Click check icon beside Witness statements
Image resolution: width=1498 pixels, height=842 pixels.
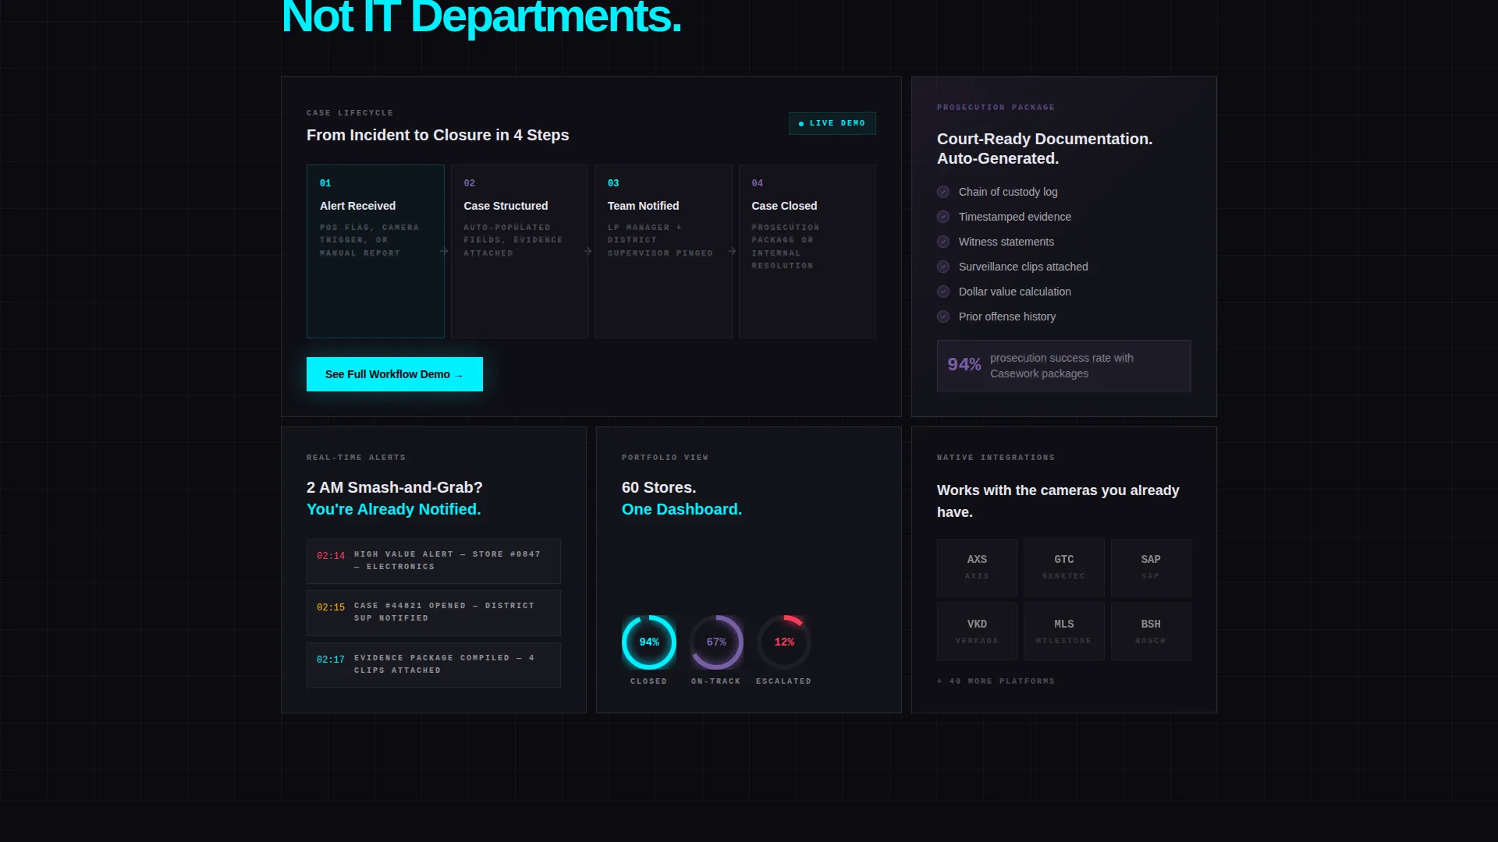(x=943, y=242)
